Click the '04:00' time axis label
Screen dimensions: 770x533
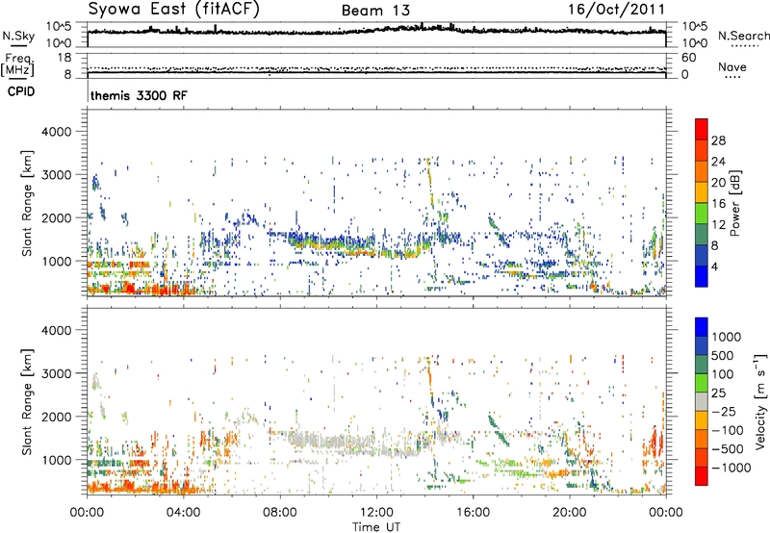183,513
